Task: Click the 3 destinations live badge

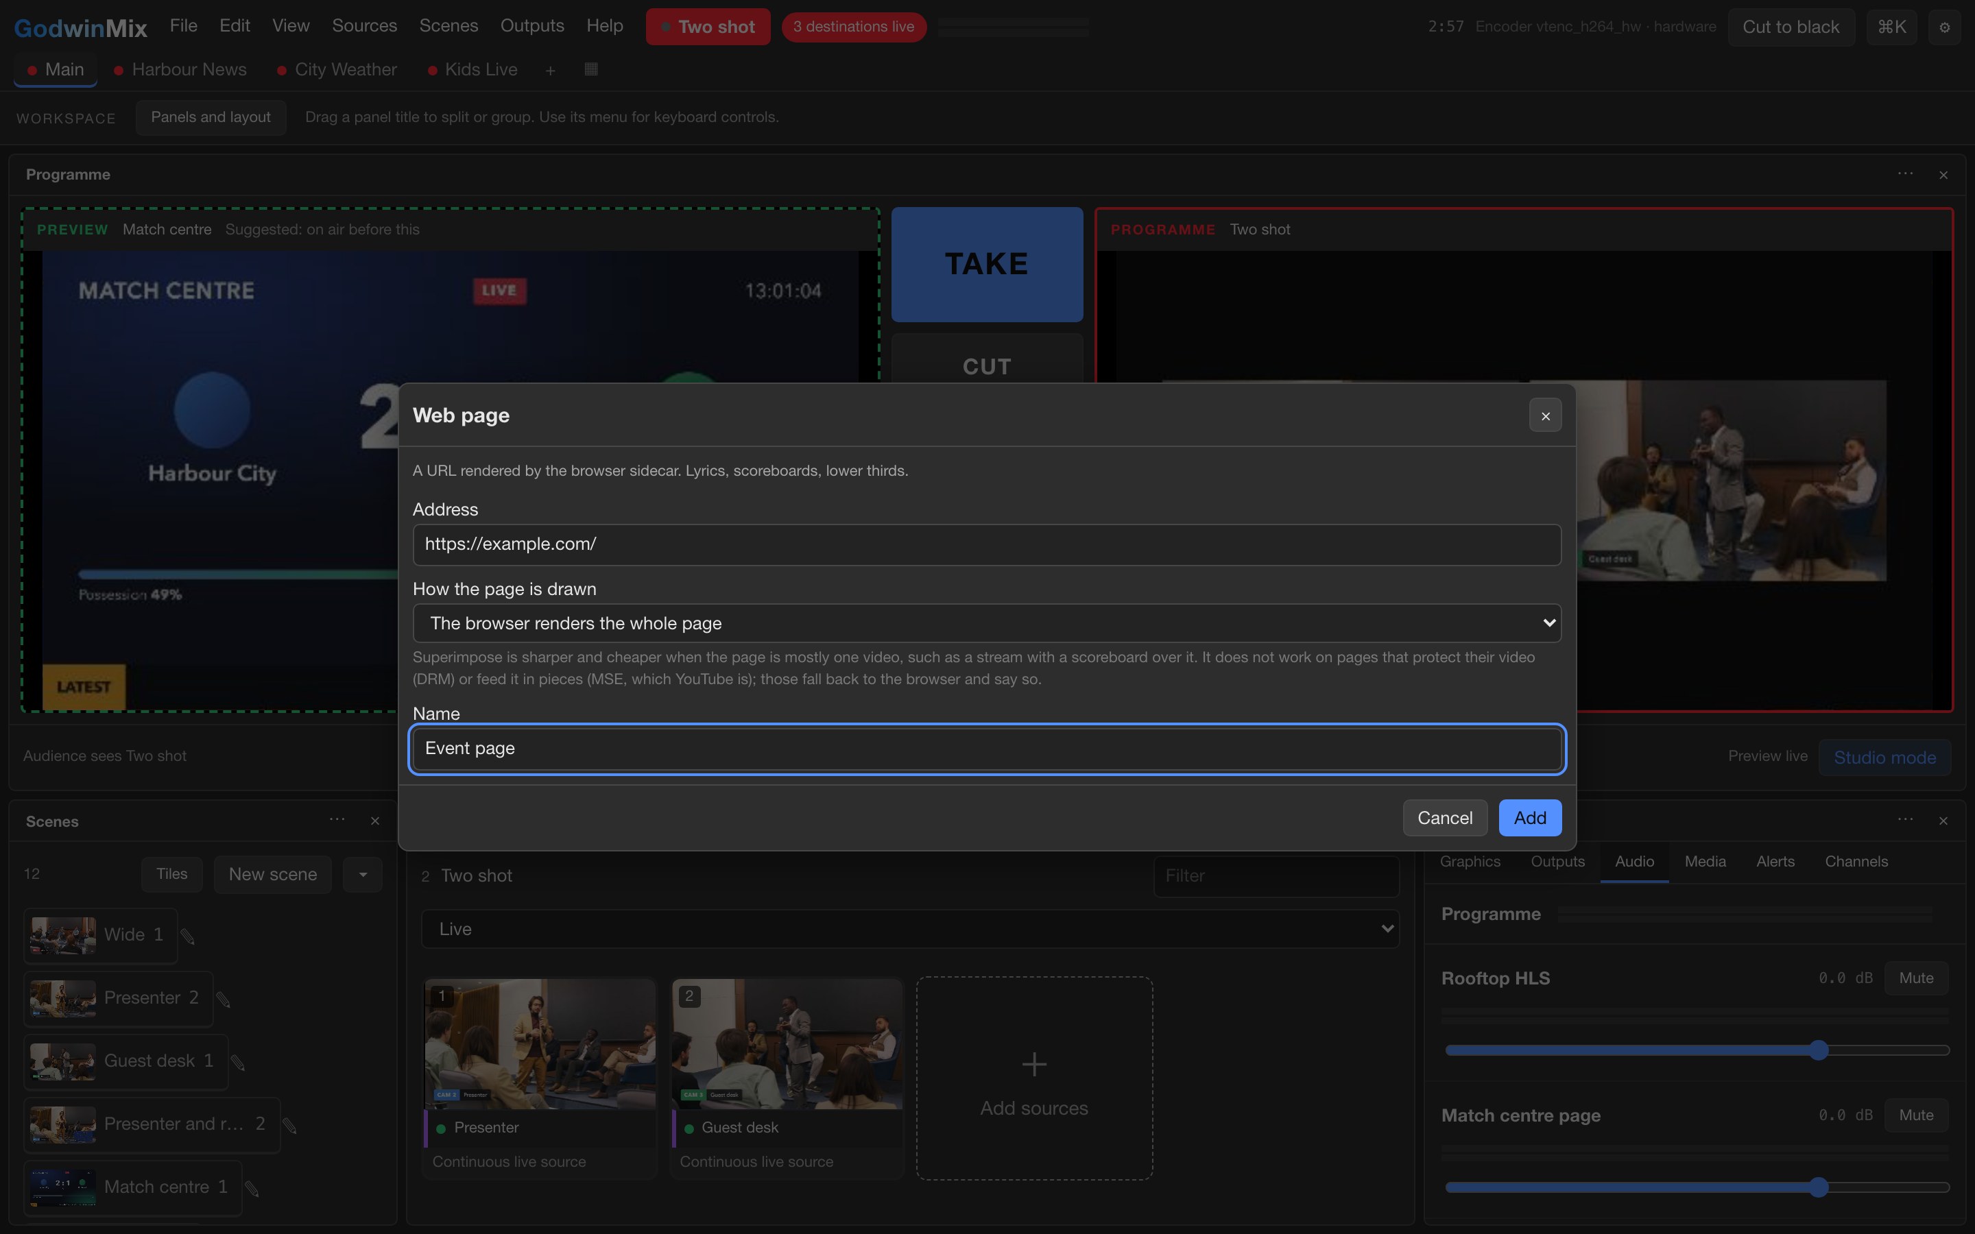Action: [x=853, y=27]
